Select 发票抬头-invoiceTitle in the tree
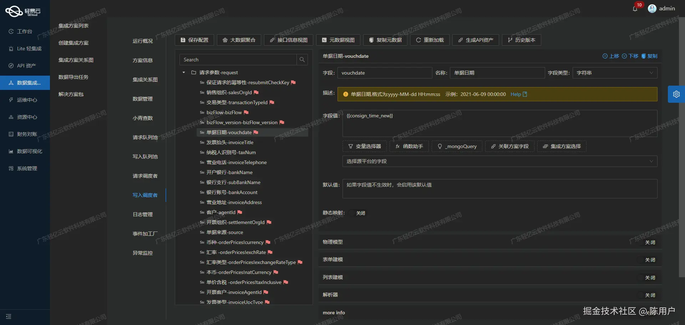Image resolution: width=685 pixels, height=325 pixels. [230, 142]
